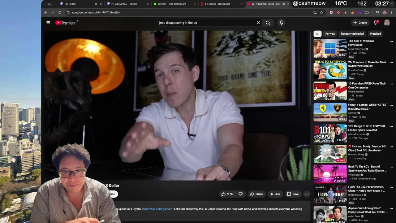View site information icon in address bar
396x223 pixels.
pos(68,12)
